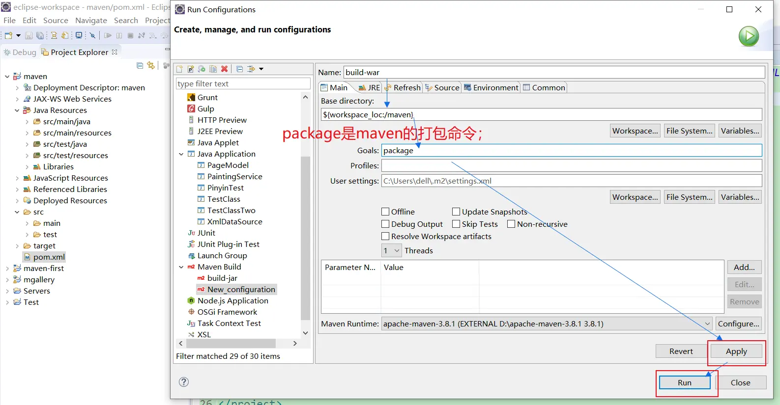This screenshot has width=780, height=405.
Task: Collapse the Java Application tree node
Action: point(181,154)
